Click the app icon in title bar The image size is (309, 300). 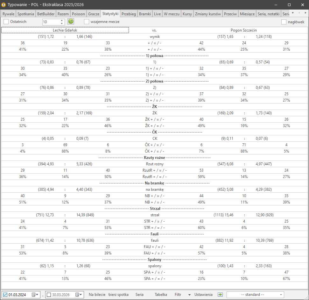[x=4, y=5]
